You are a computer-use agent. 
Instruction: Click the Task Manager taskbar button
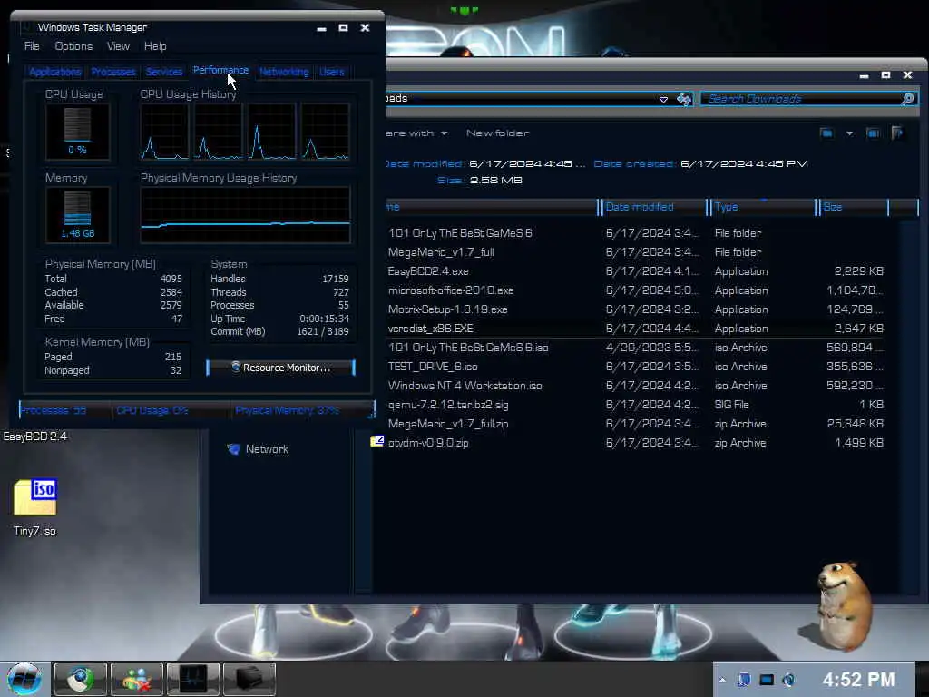coord(193,679)
